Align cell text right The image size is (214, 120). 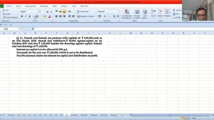pos(64,16)
